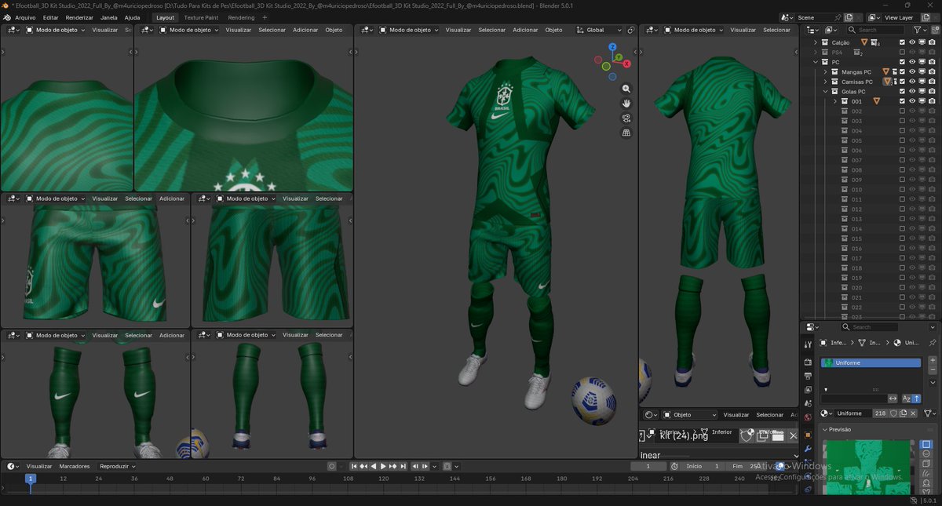Click sort alphabetically Az button in material list
942x506 pixels.
click(x=907, y=399)
